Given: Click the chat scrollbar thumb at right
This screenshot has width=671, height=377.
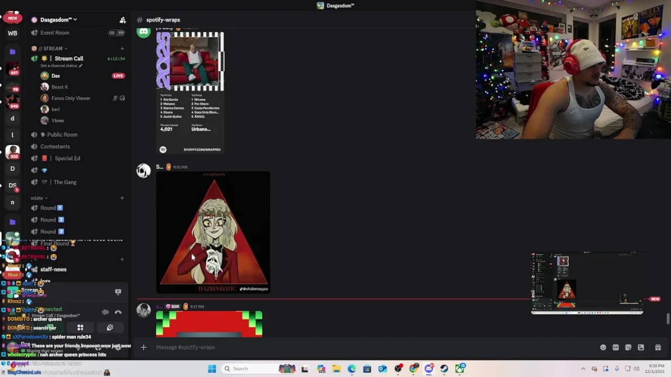Looking at the screenshot, I should tap(667, 319).
